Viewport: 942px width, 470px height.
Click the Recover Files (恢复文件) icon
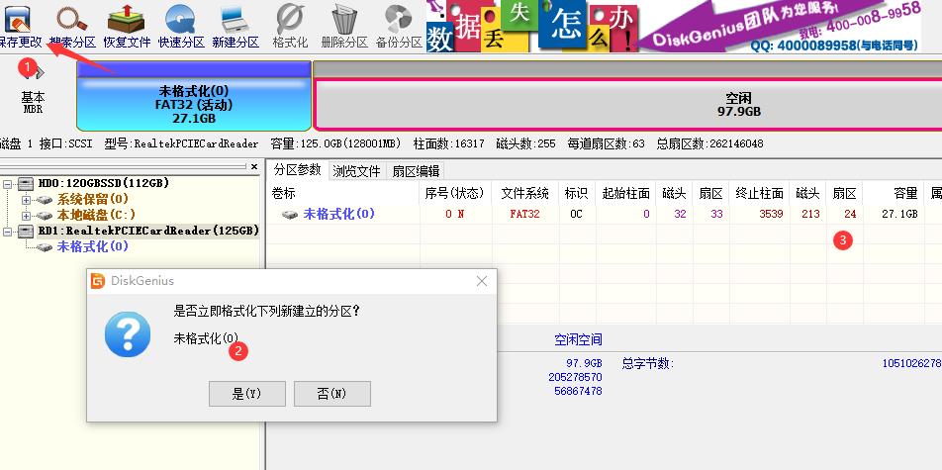coord(127,26)
